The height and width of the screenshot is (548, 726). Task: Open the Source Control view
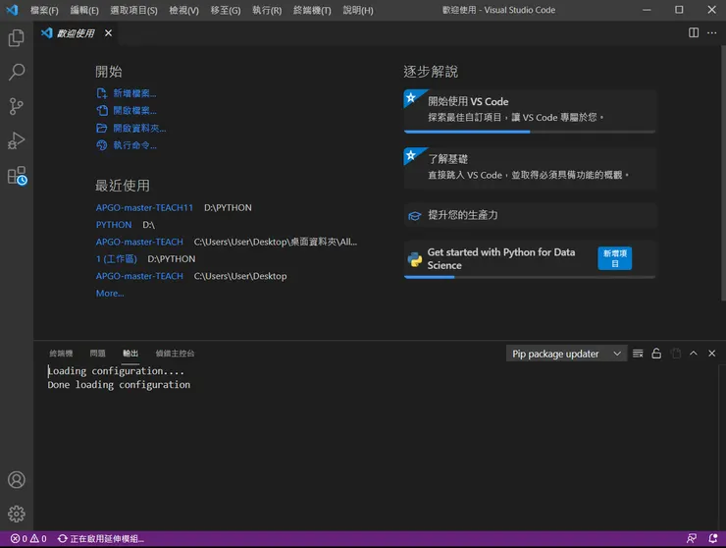[17, 106]
